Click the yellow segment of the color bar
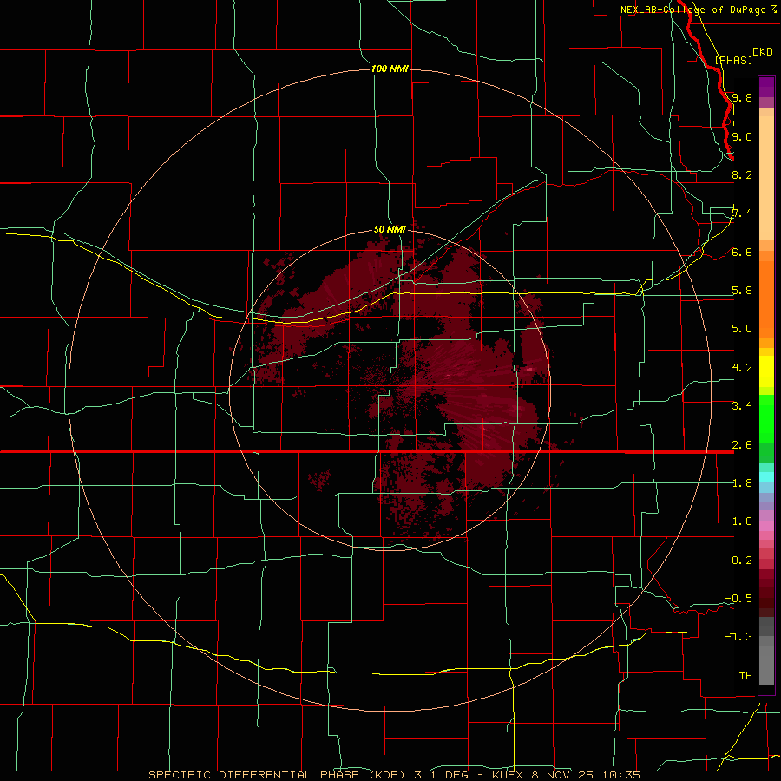The height and width of the screenshot is (781, 781). click(766, 371)
